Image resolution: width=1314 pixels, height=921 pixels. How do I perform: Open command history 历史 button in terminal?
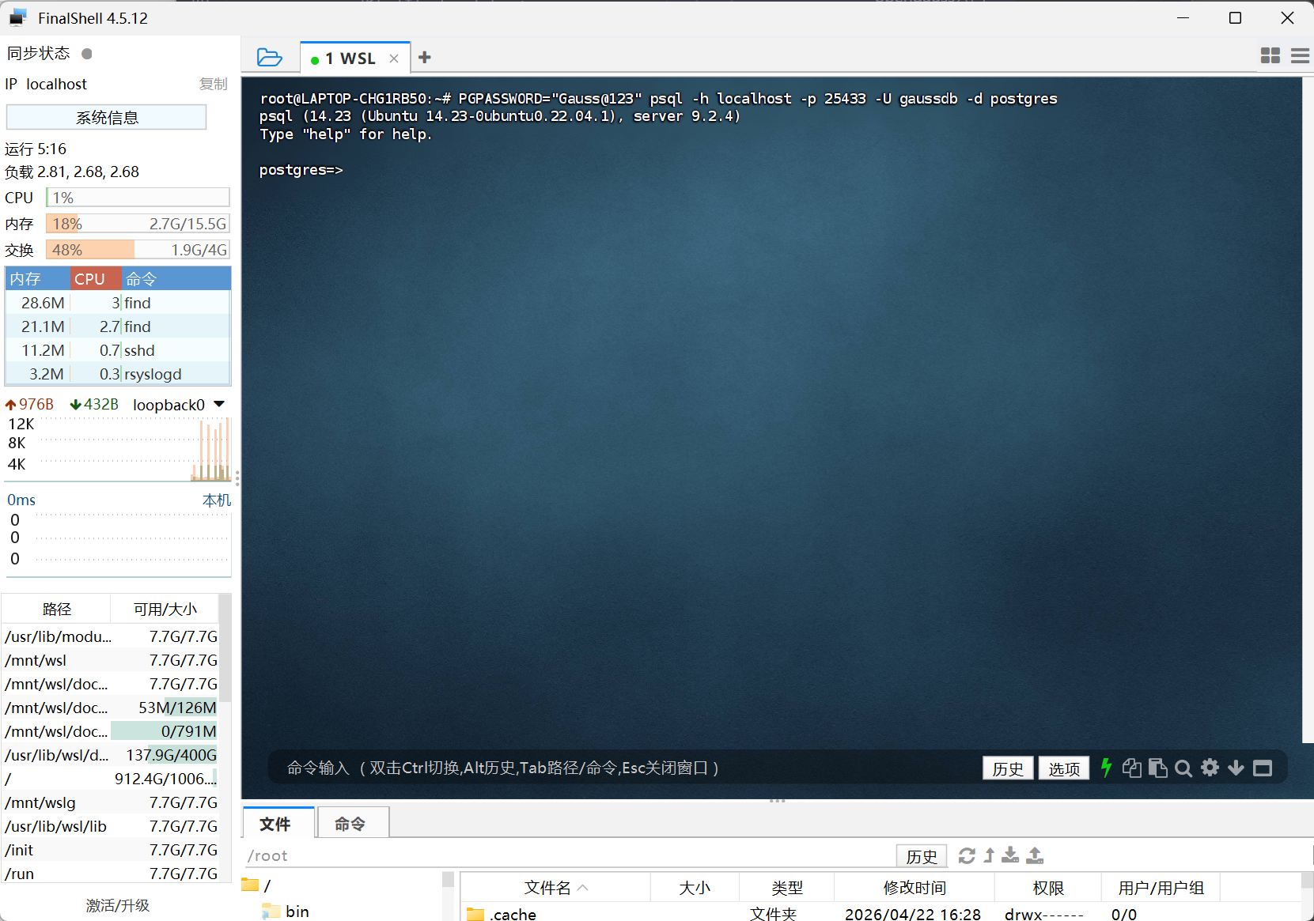(1008, 768)
